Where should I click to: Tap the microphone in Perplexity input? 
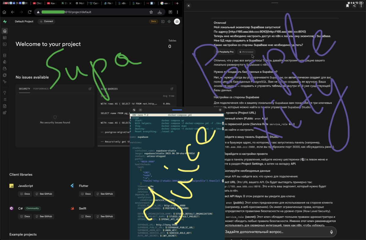pyautogui.click(x=331, y=232)
